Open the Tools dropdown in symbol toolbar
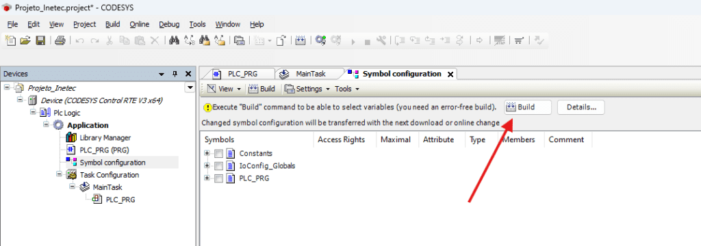Screen dimensions: 701x246 tap(347, 89)
